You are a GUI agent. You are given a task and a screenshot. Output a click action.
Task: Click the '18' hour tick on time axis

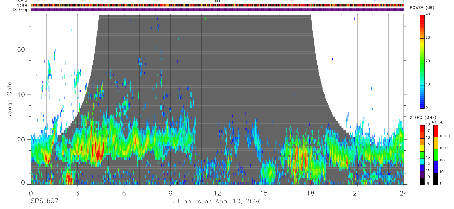coord(311,193)
